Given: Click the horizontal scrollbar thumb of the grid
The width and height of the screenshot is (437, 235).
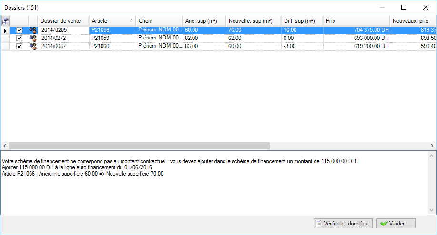Looking at the screenshot, I should (x=139, y=146).
